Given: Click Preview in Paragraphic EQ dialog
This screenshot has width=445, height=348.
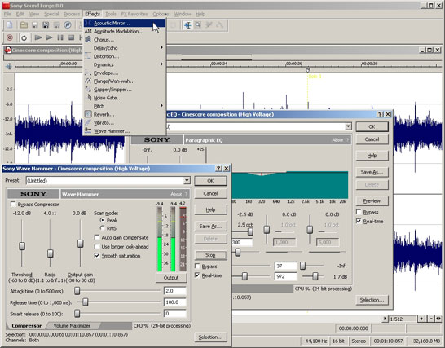Looking at the screenshot, I should point(372,201).
